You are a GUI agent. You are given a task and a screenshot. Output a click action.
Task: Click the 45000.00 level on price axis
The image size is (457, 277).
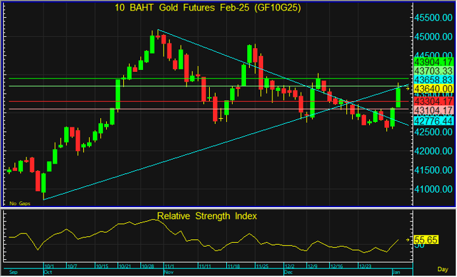[x=434, y=36]
